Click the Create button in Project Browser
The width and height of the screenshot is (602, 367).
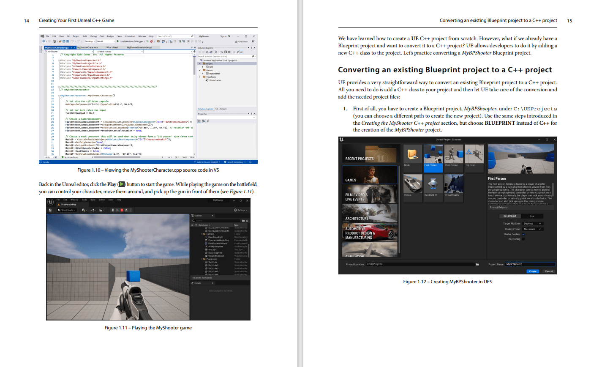point(533,271)
